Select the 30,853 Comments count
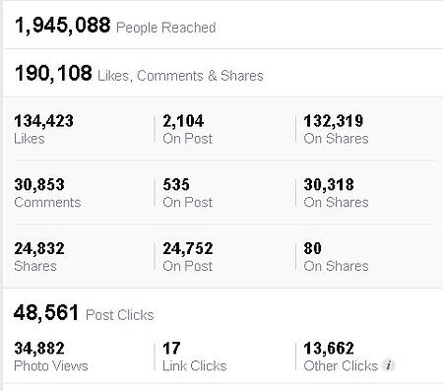 click(39, 184)
